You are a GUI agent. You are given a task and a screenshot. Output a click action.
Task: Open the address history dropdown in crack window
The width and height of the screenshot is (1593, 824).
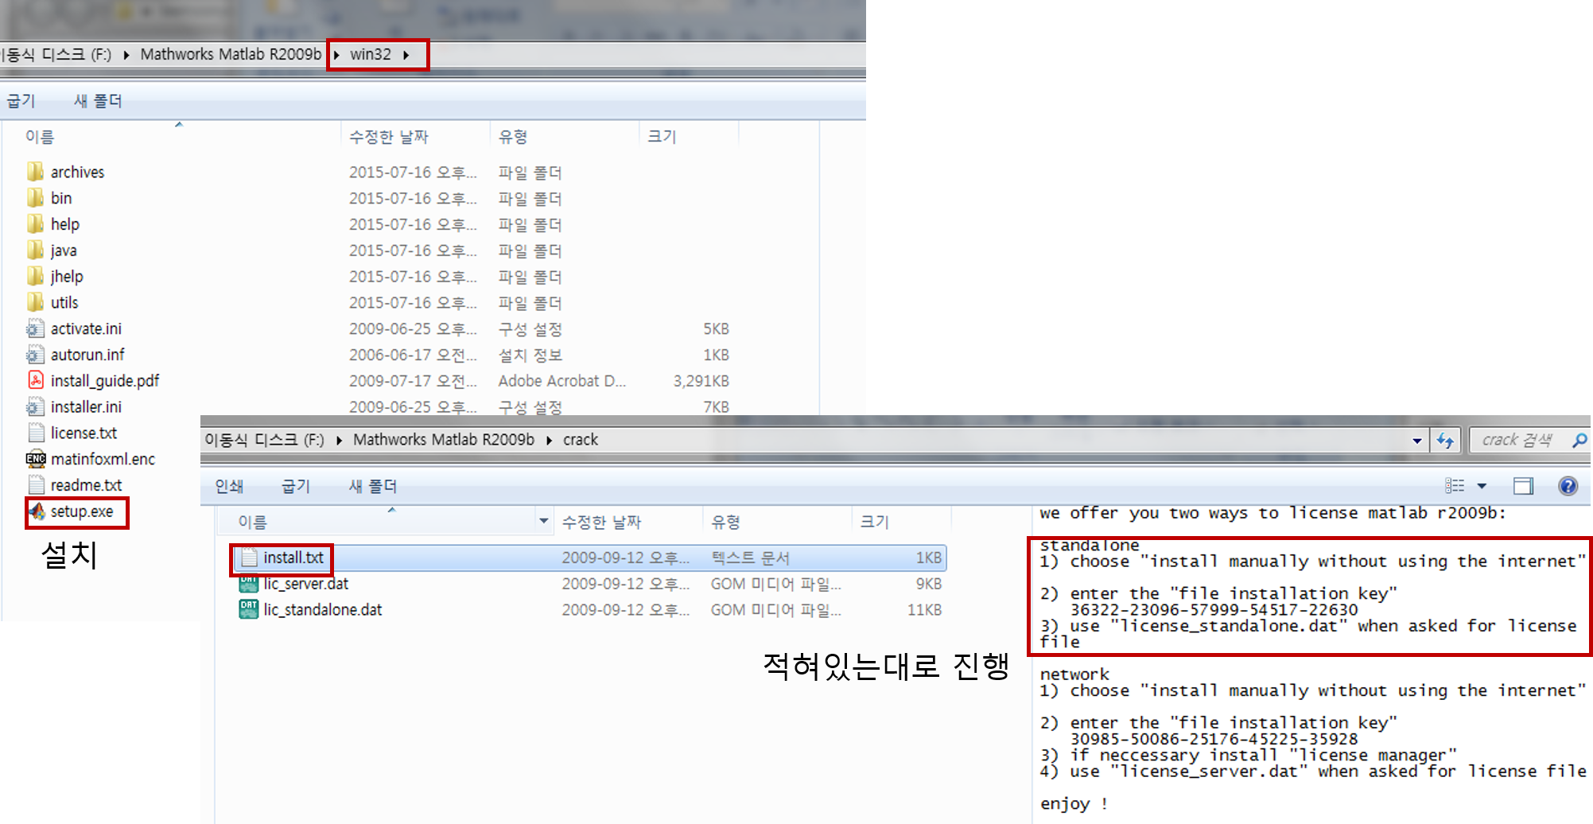coord(1417,440)
